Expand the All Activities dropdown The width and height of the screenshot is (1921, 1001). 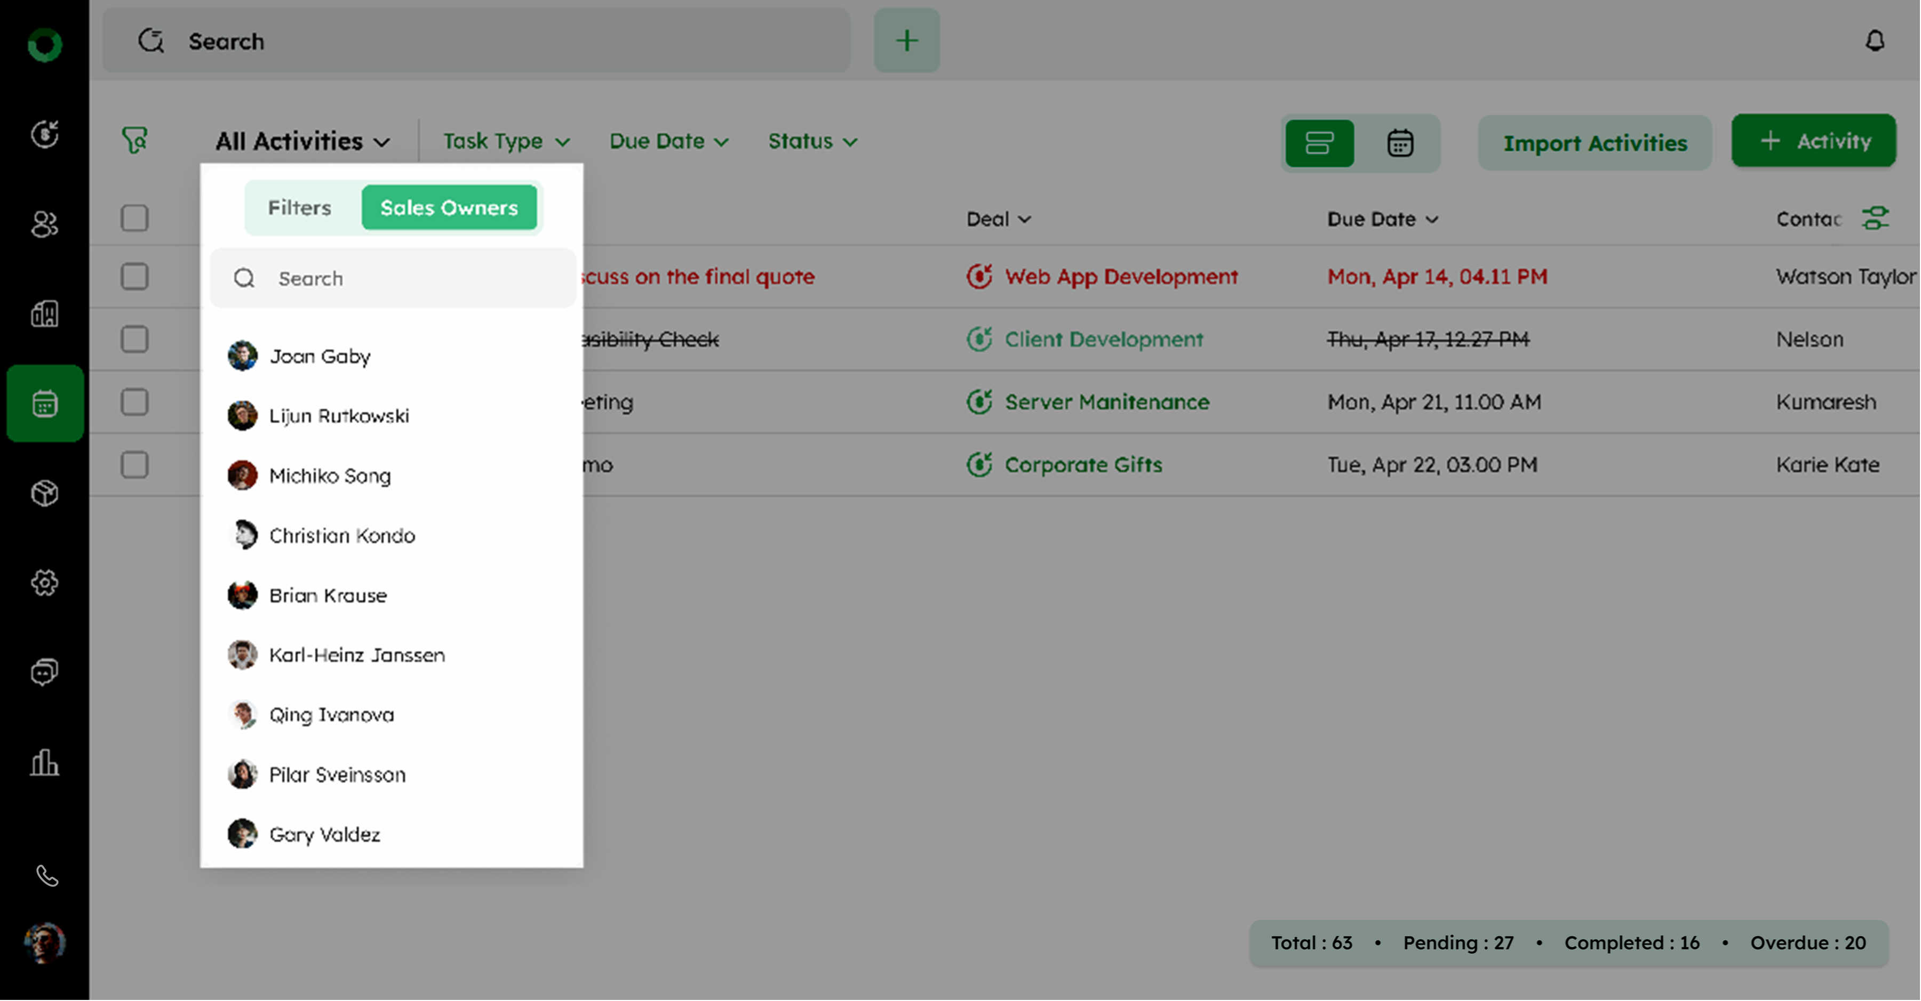[303, 141]
